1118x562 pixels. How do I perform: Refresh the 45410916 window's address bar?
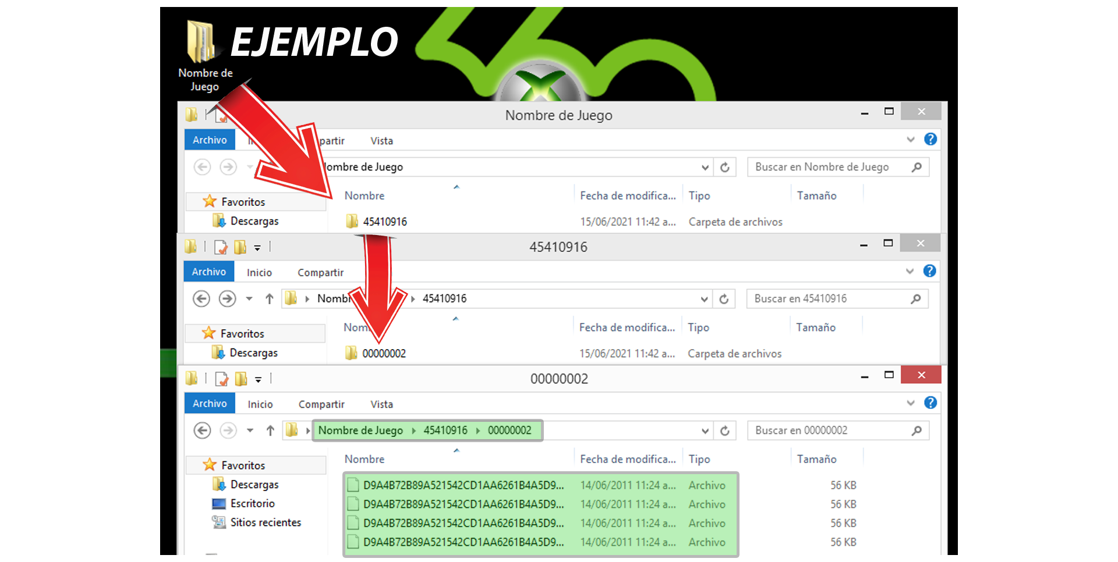click(x=724, y=299)
